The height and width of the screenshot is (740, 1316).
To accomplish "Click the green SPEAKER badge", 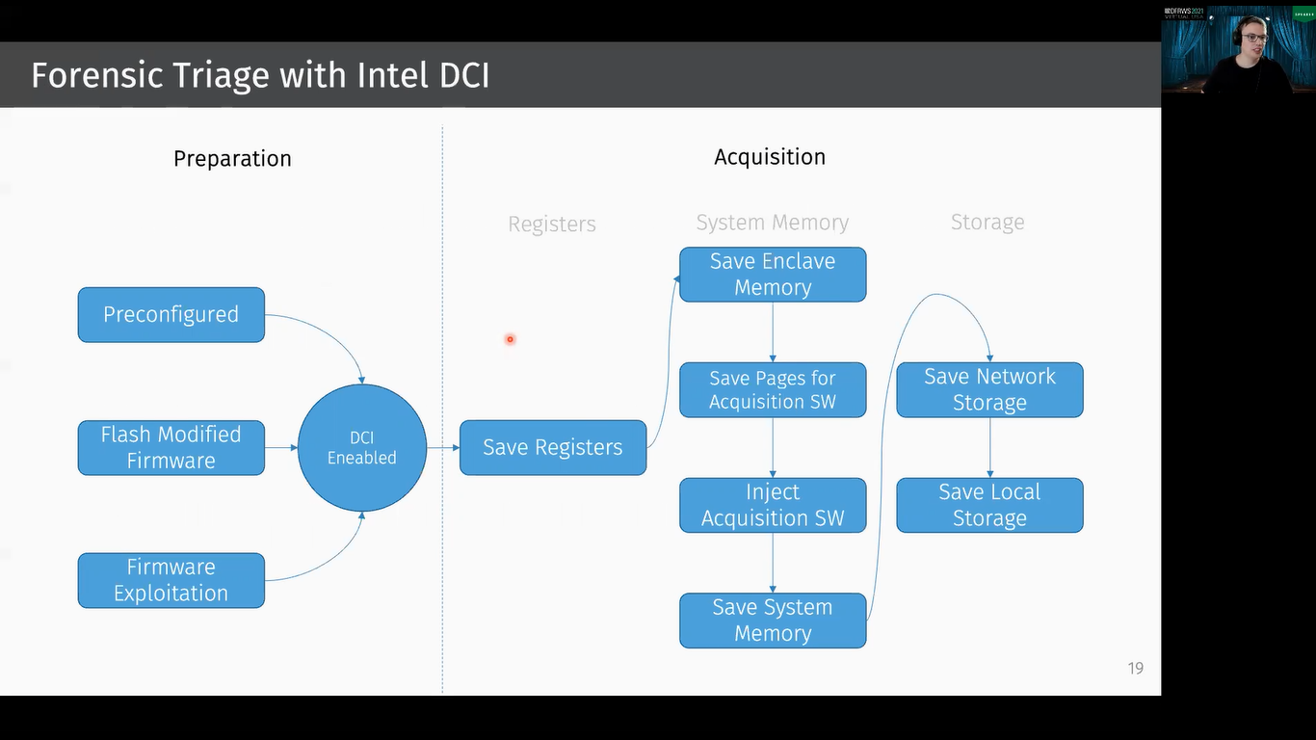I will [1304, 14].
